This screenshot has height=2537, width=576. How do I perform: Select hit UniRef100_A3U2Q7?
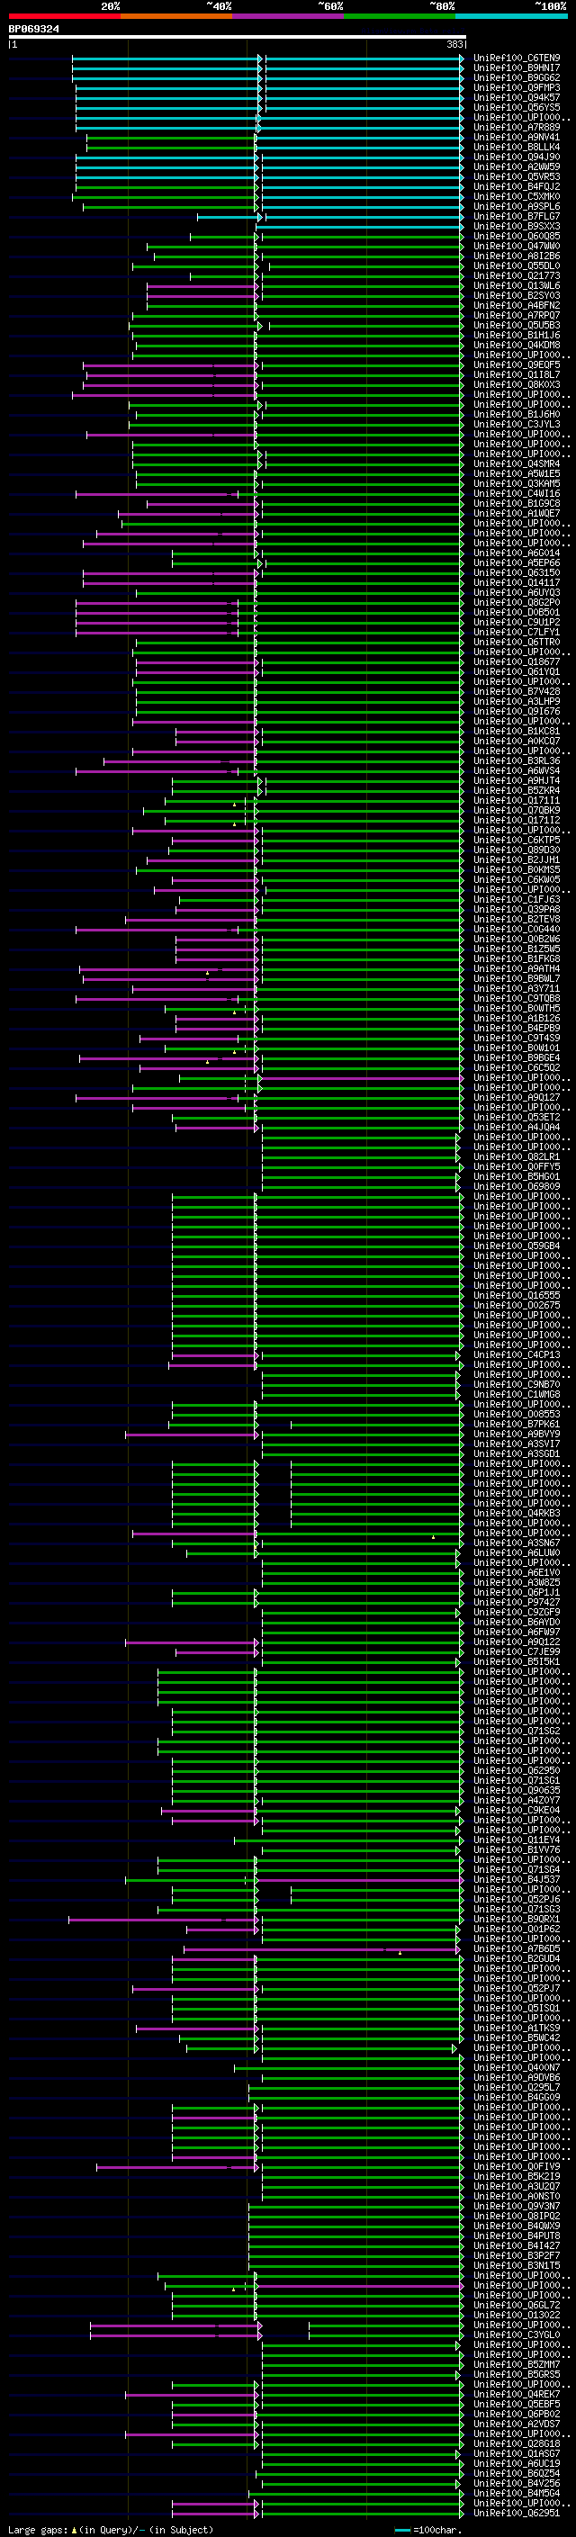[516, 2185]
